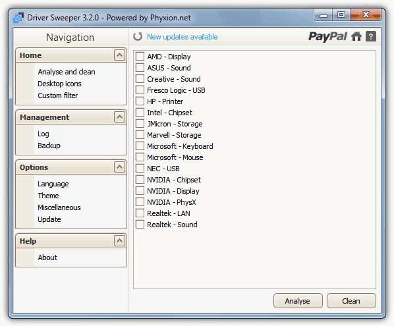Click the refresh updates icon
The image size is (394, 326).
tap(138, 37)
